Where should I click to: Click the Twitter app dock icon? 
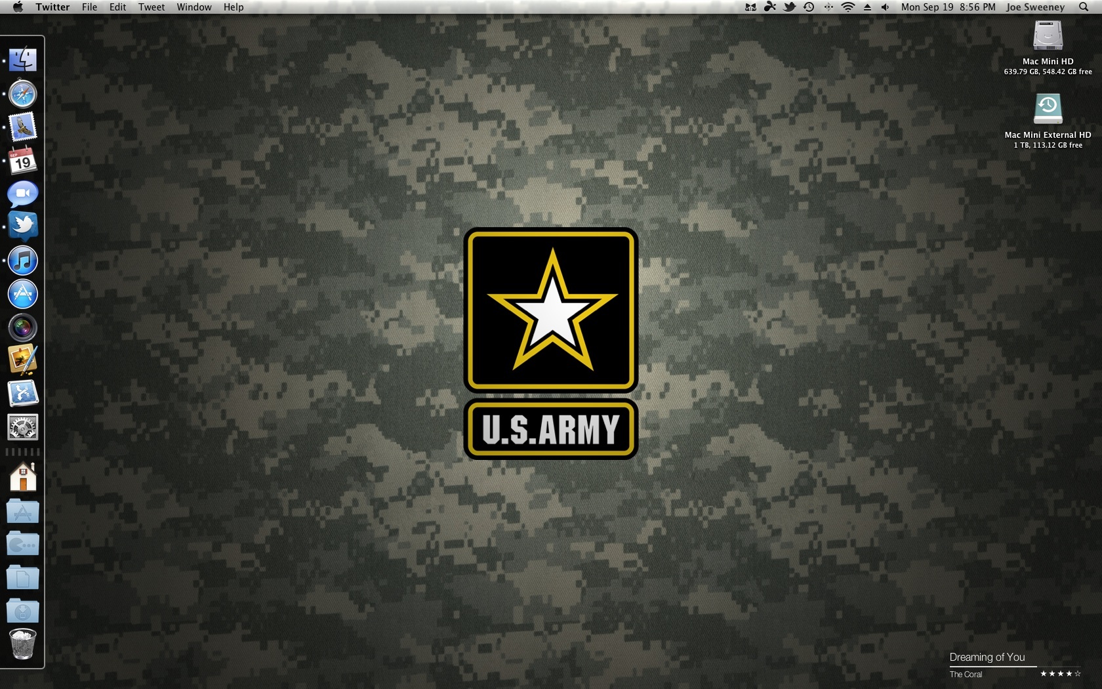tap(23, 226)
